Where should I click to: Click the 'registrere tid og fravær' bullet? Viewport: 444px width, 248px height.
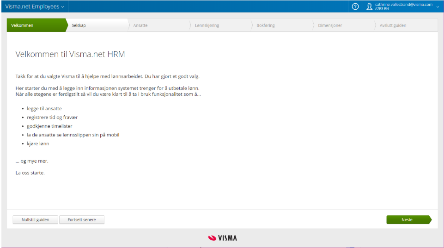pyautogui.click(x=52, y=117)
